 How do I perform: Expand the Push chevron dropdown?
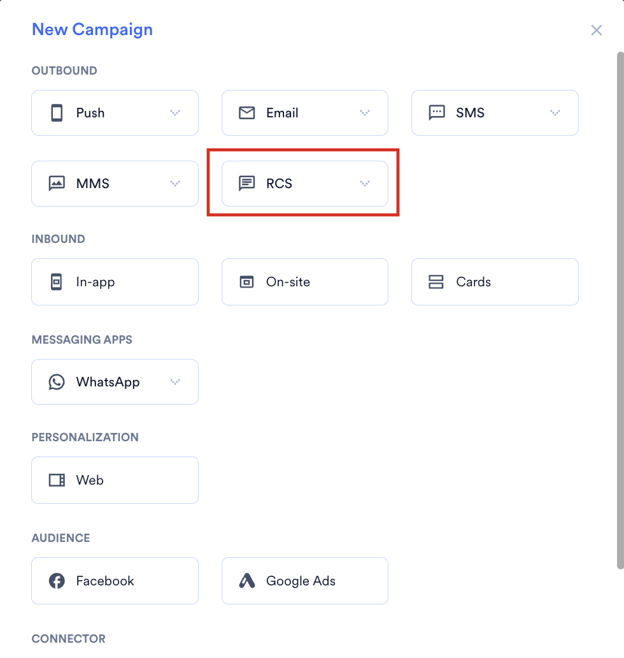click(x=175, y=113)
